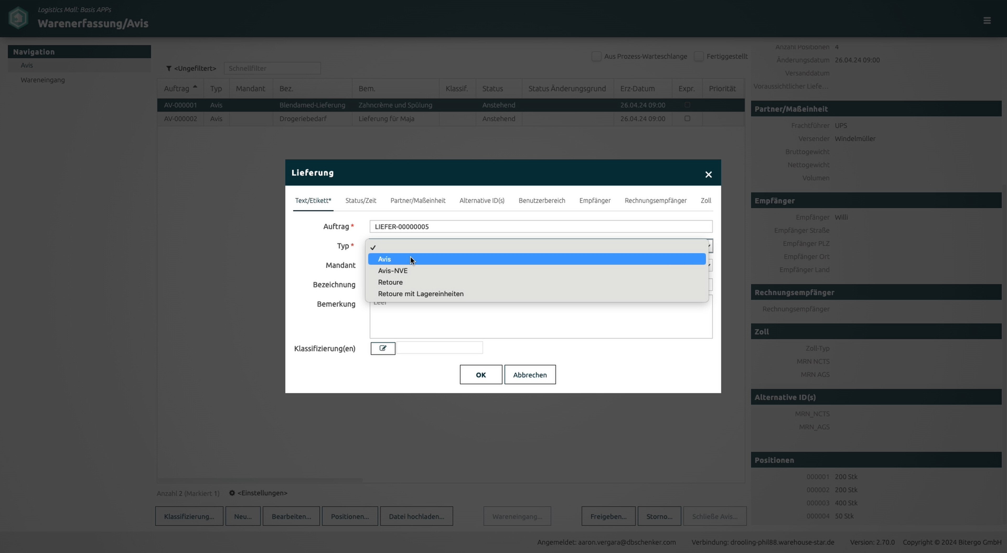Open the Partner/Maßeinheit tab
Image resolution: width=1007 pixels, height=553 pixels.
(x=418, y=200)
